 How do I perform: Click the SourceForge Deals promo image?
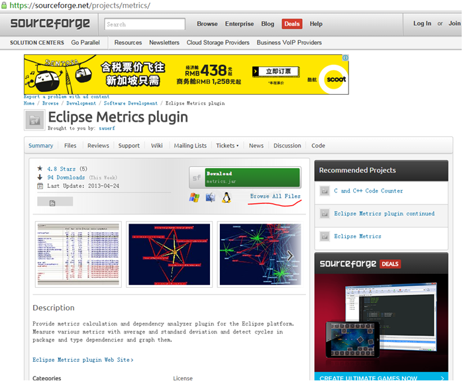382,323
